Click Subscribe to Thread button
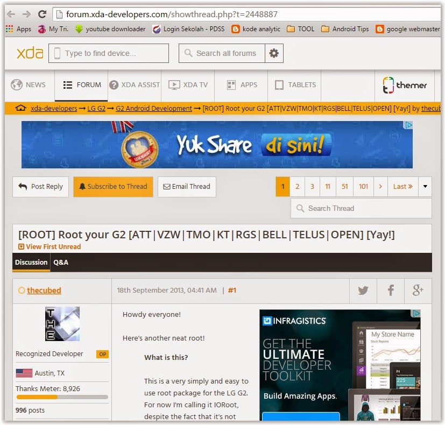The height and width of the screenshot is (425, 445). [113, 187]
